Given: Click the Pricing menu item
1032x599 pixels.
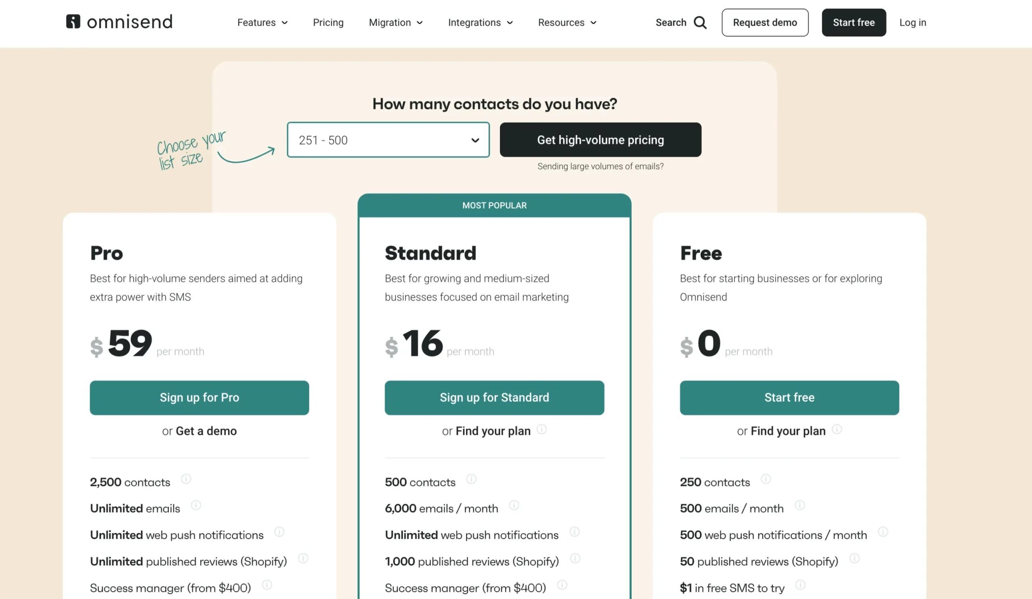Looking at the screenshot, I should click(327, 22).
